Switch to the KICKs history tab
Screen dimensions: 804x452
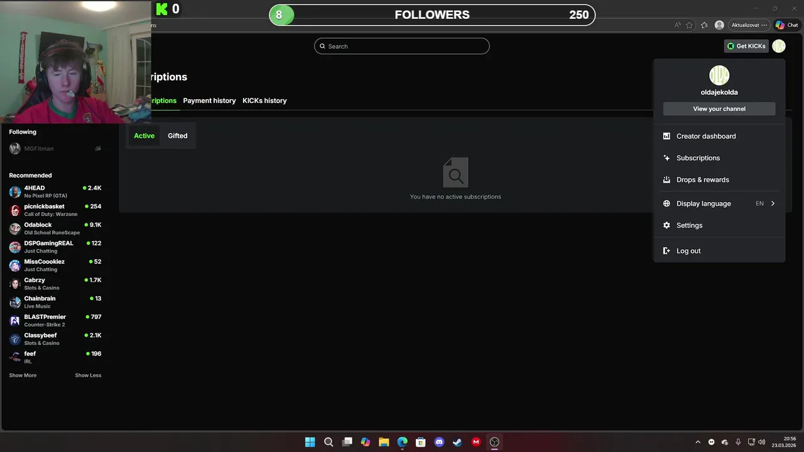coord(264,100)
